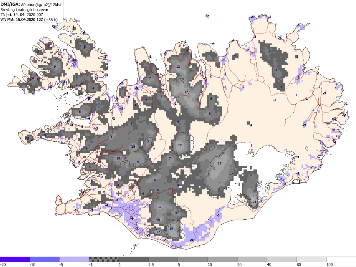Click the medium purple -10 to -5 legend swatch
Screen dimensions: 356x267
tap(44, 259)
